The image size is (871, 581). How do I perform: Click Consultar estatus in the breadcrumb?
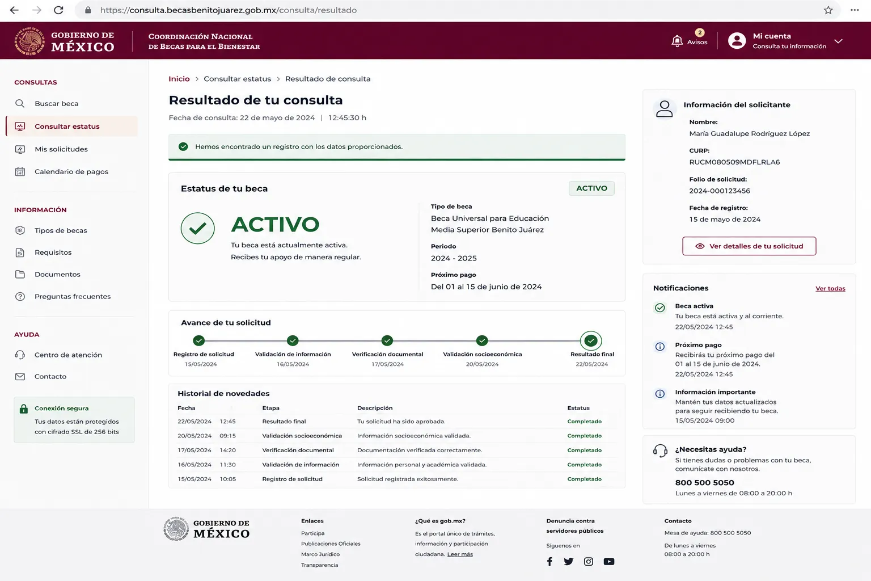click(x=238, y=79)
